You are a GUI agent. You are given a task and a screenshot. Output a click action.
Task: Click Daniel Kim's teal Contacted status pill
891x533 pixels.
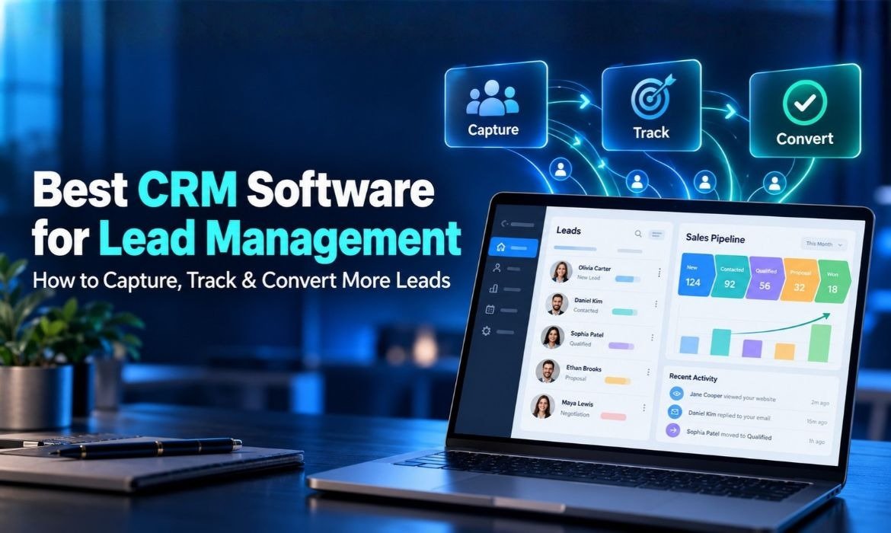[x=624, y=312]
